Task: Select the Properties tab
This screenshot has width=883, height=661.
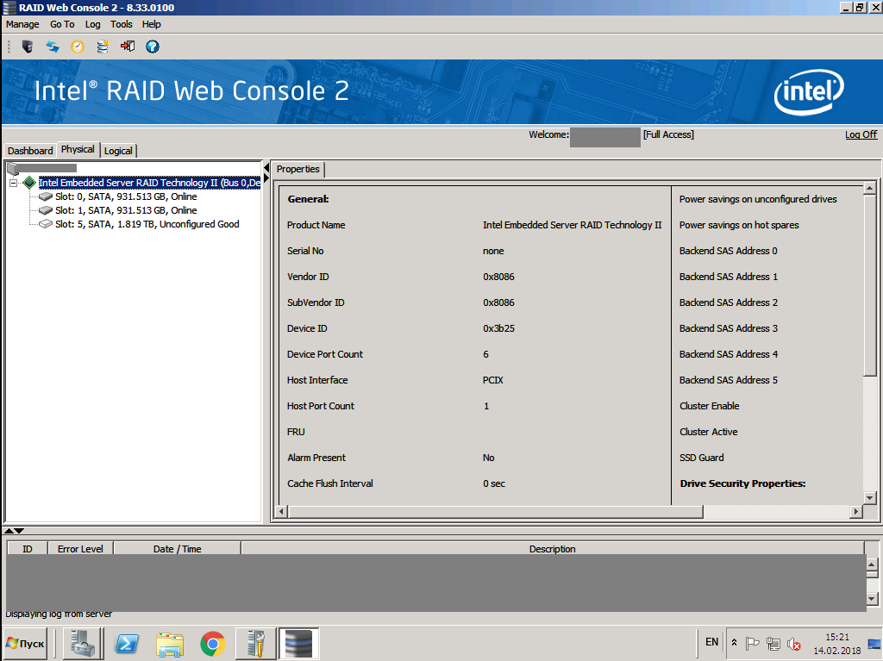Action: (x=297, y=169)
